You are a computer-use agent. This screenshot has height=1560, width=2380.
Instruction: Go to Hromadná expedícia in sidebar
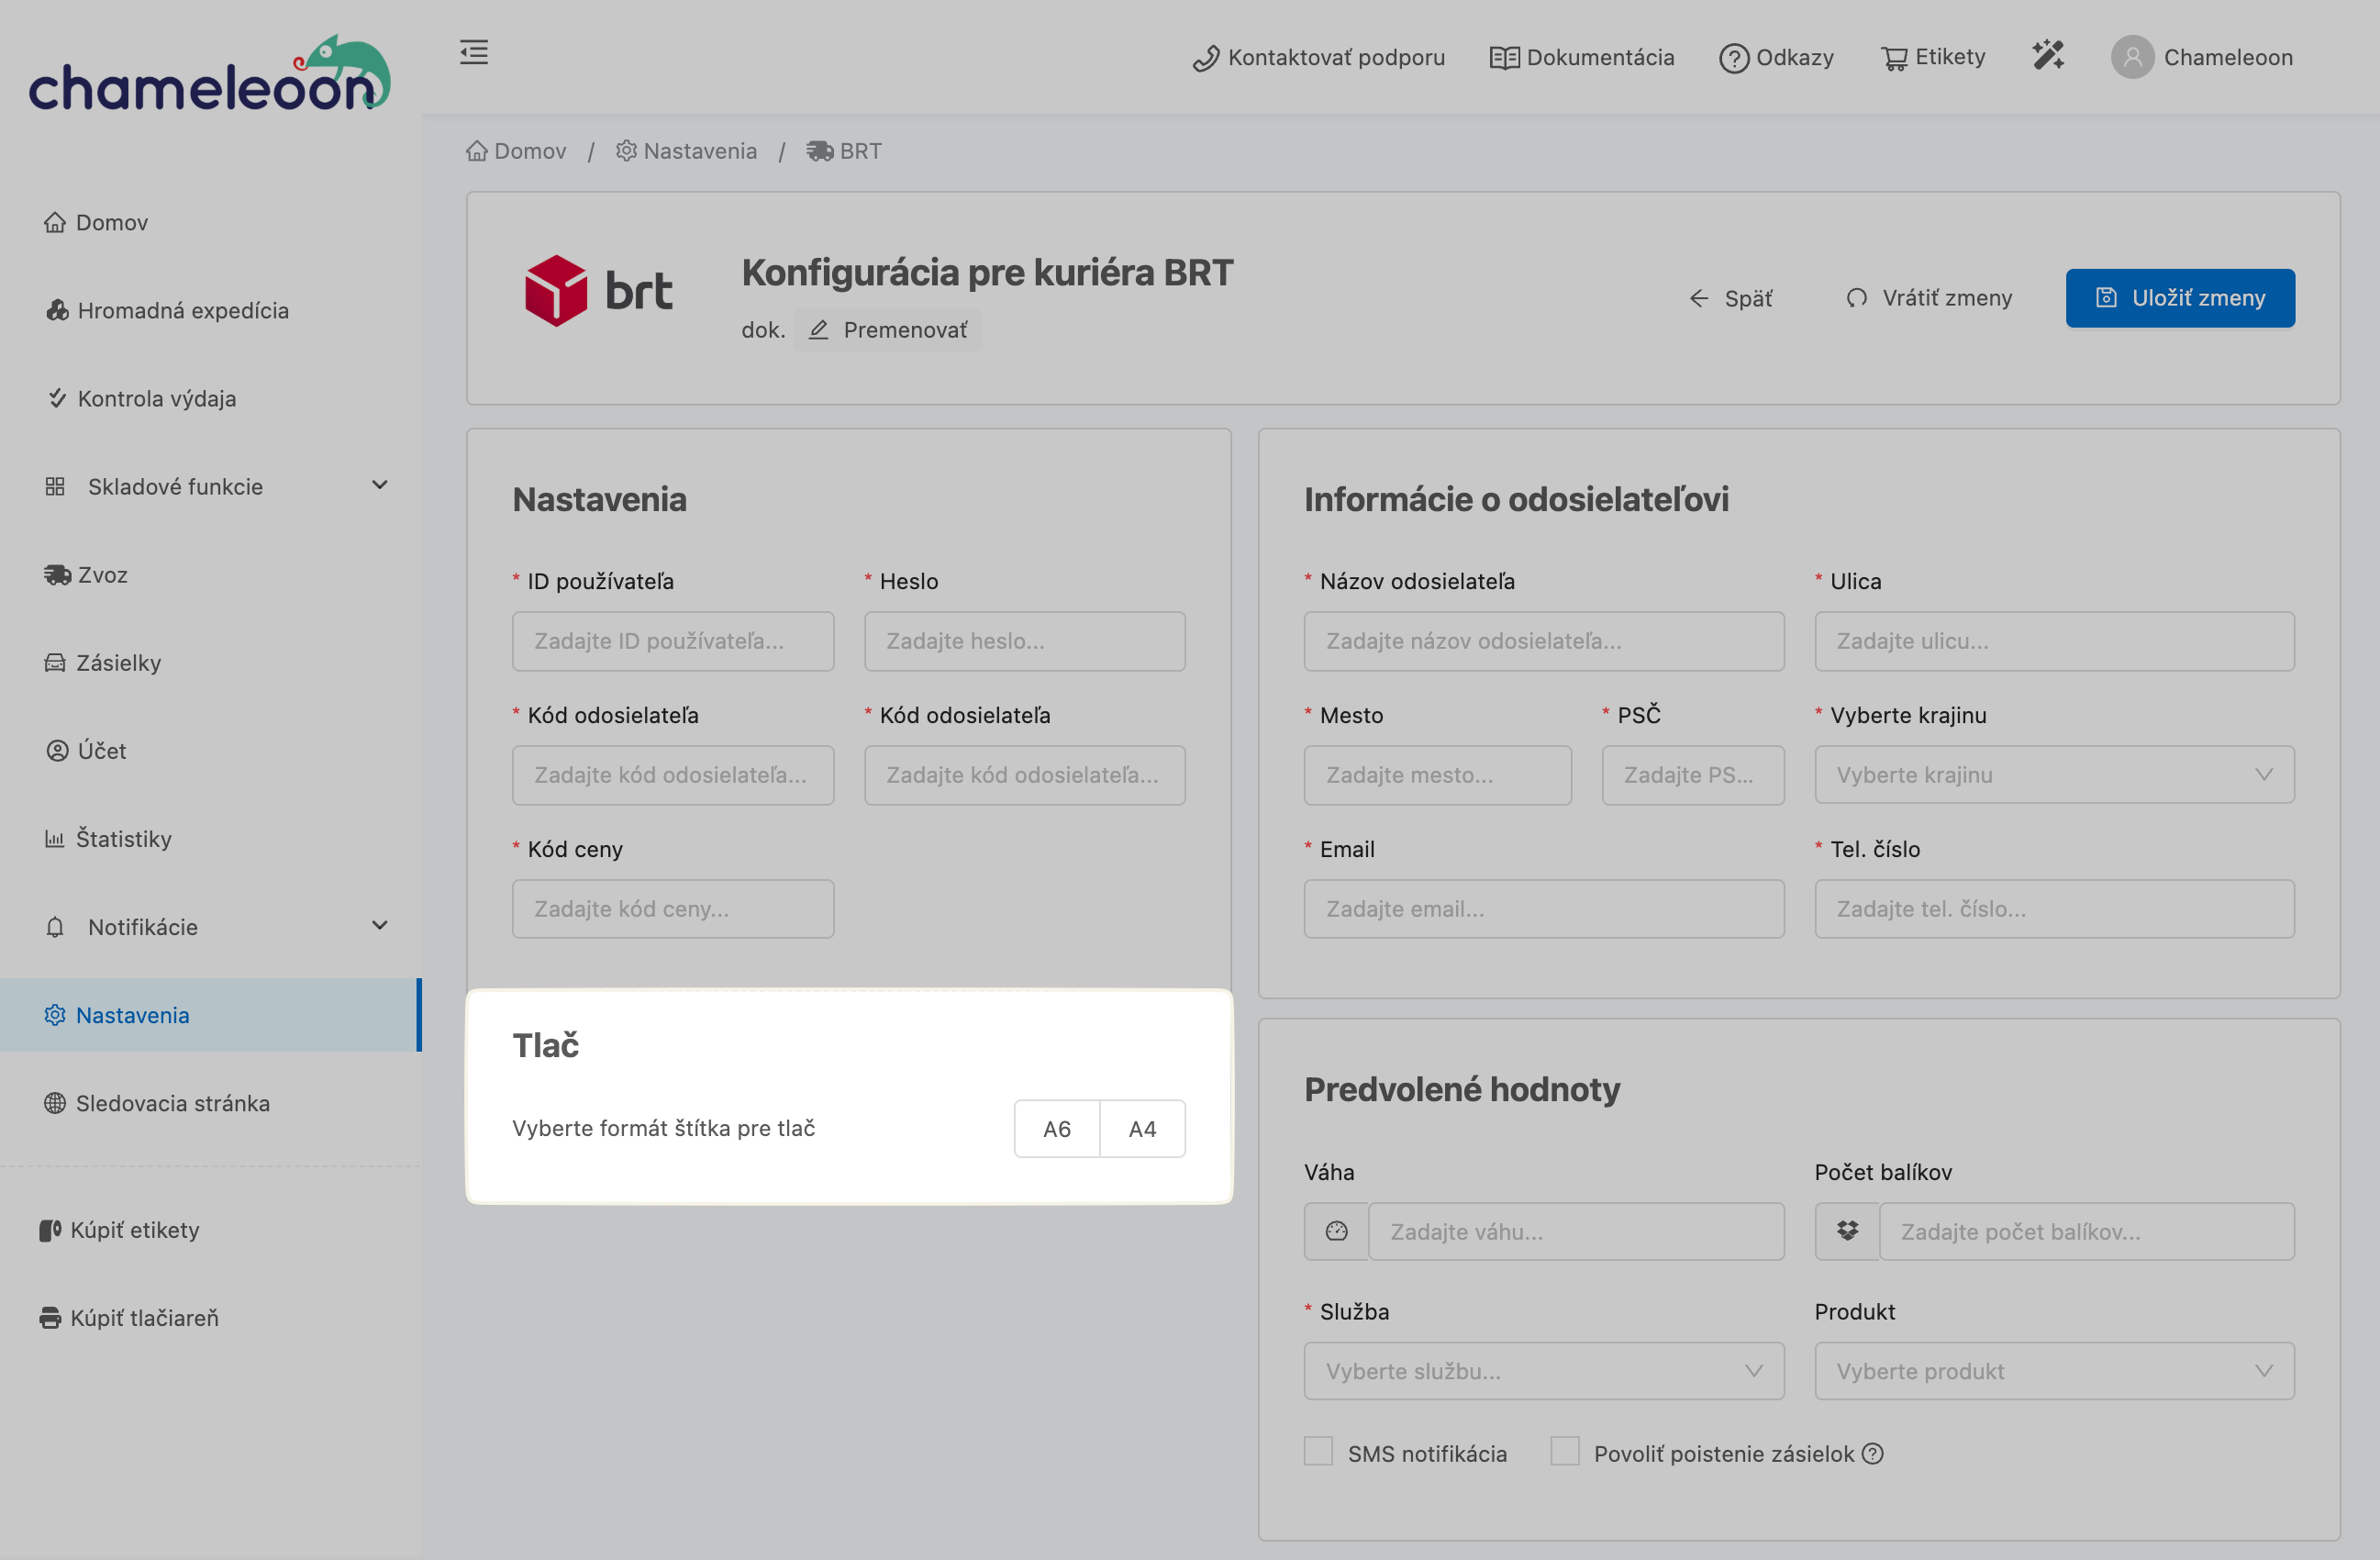tap(182, 310)
